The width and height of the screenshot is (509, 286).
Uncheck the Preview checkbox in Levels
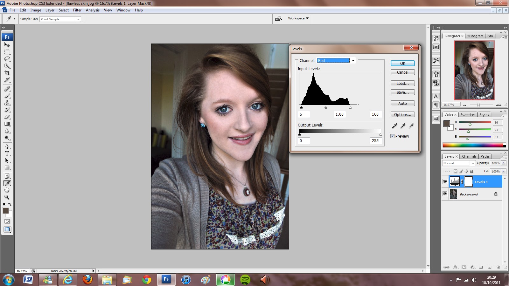(x=393, y=136)
